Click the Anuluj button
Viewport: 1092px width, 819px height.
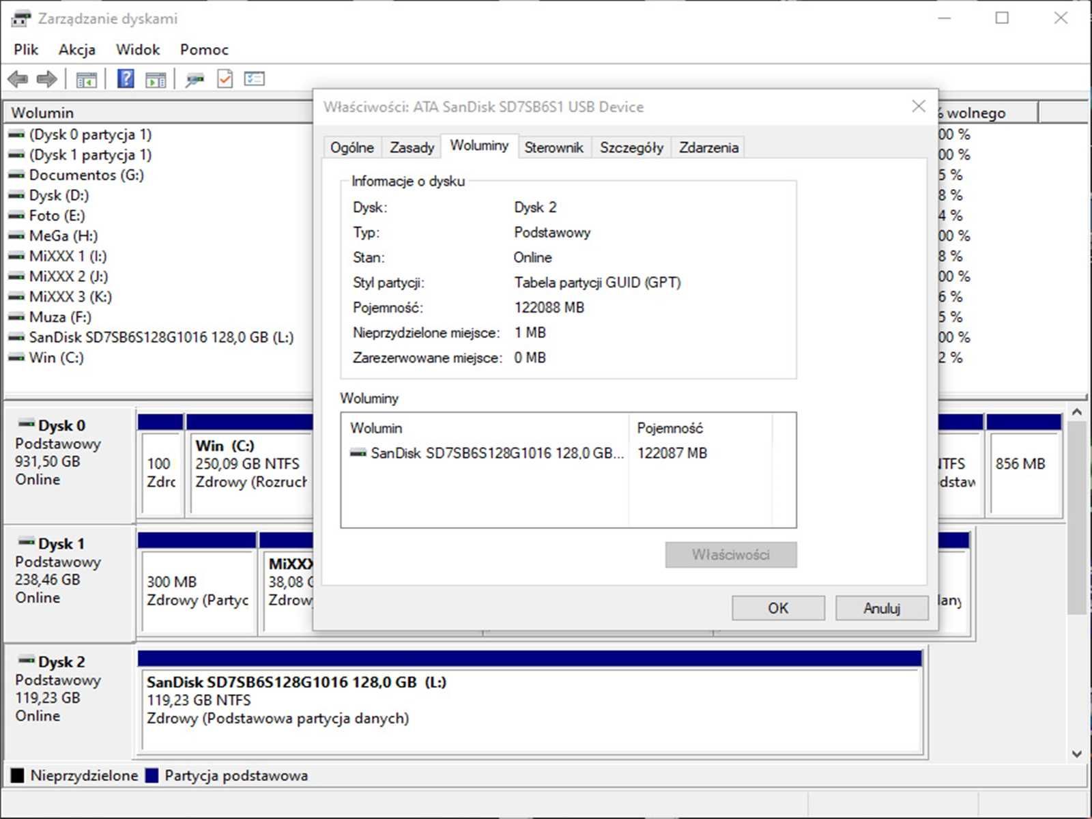click(882, 608)
